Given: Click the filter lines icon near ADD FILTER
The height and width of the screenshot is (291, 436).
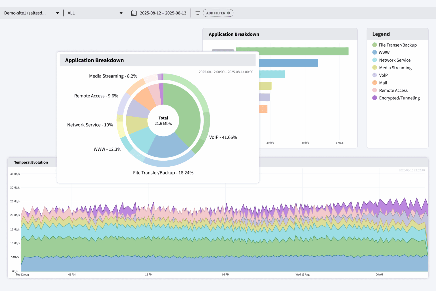Looking at the screenshot, I should pos(198,13).
